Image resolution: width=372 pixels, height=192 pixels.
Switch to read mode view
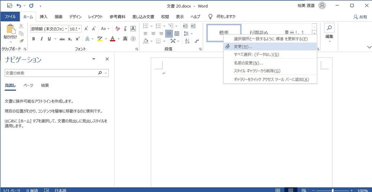point(278,190)
